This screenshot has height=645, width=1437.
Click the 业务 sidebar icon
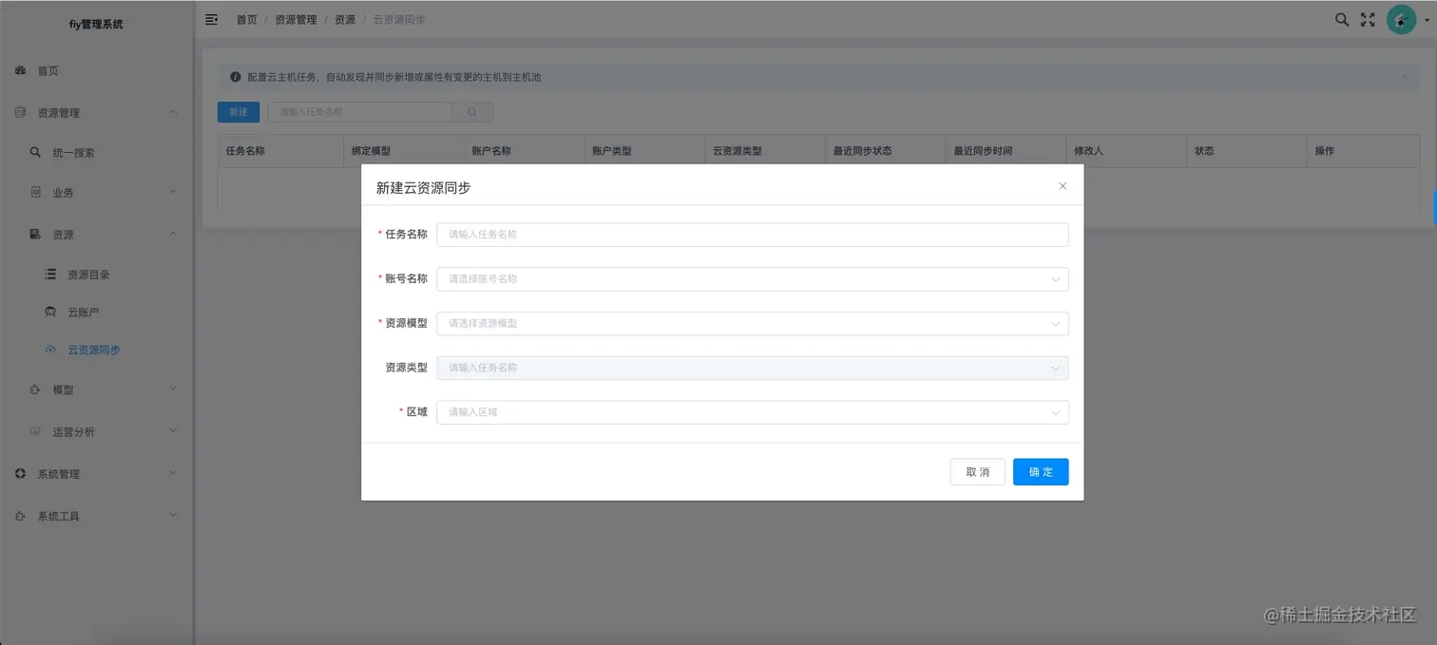35,192
